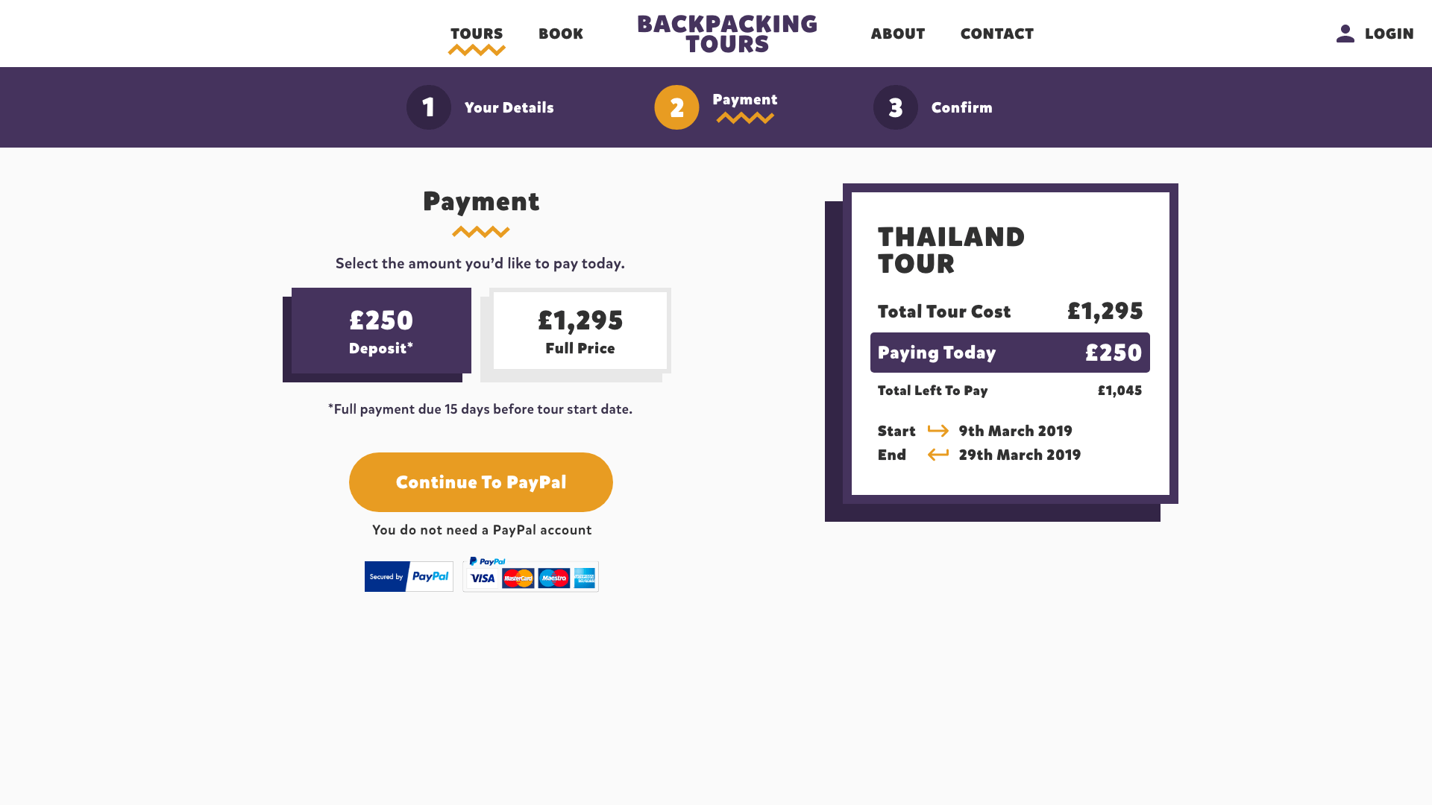This screenshot has width=1432, height=805.
Task: Click the Visa card logo
Action: [483, 578]
